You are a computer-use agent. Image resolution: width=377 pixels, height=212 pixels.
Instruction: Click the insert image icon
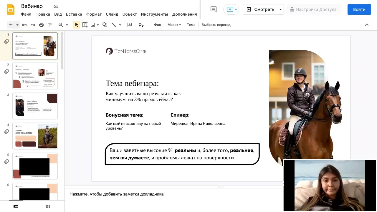(93, 25)
